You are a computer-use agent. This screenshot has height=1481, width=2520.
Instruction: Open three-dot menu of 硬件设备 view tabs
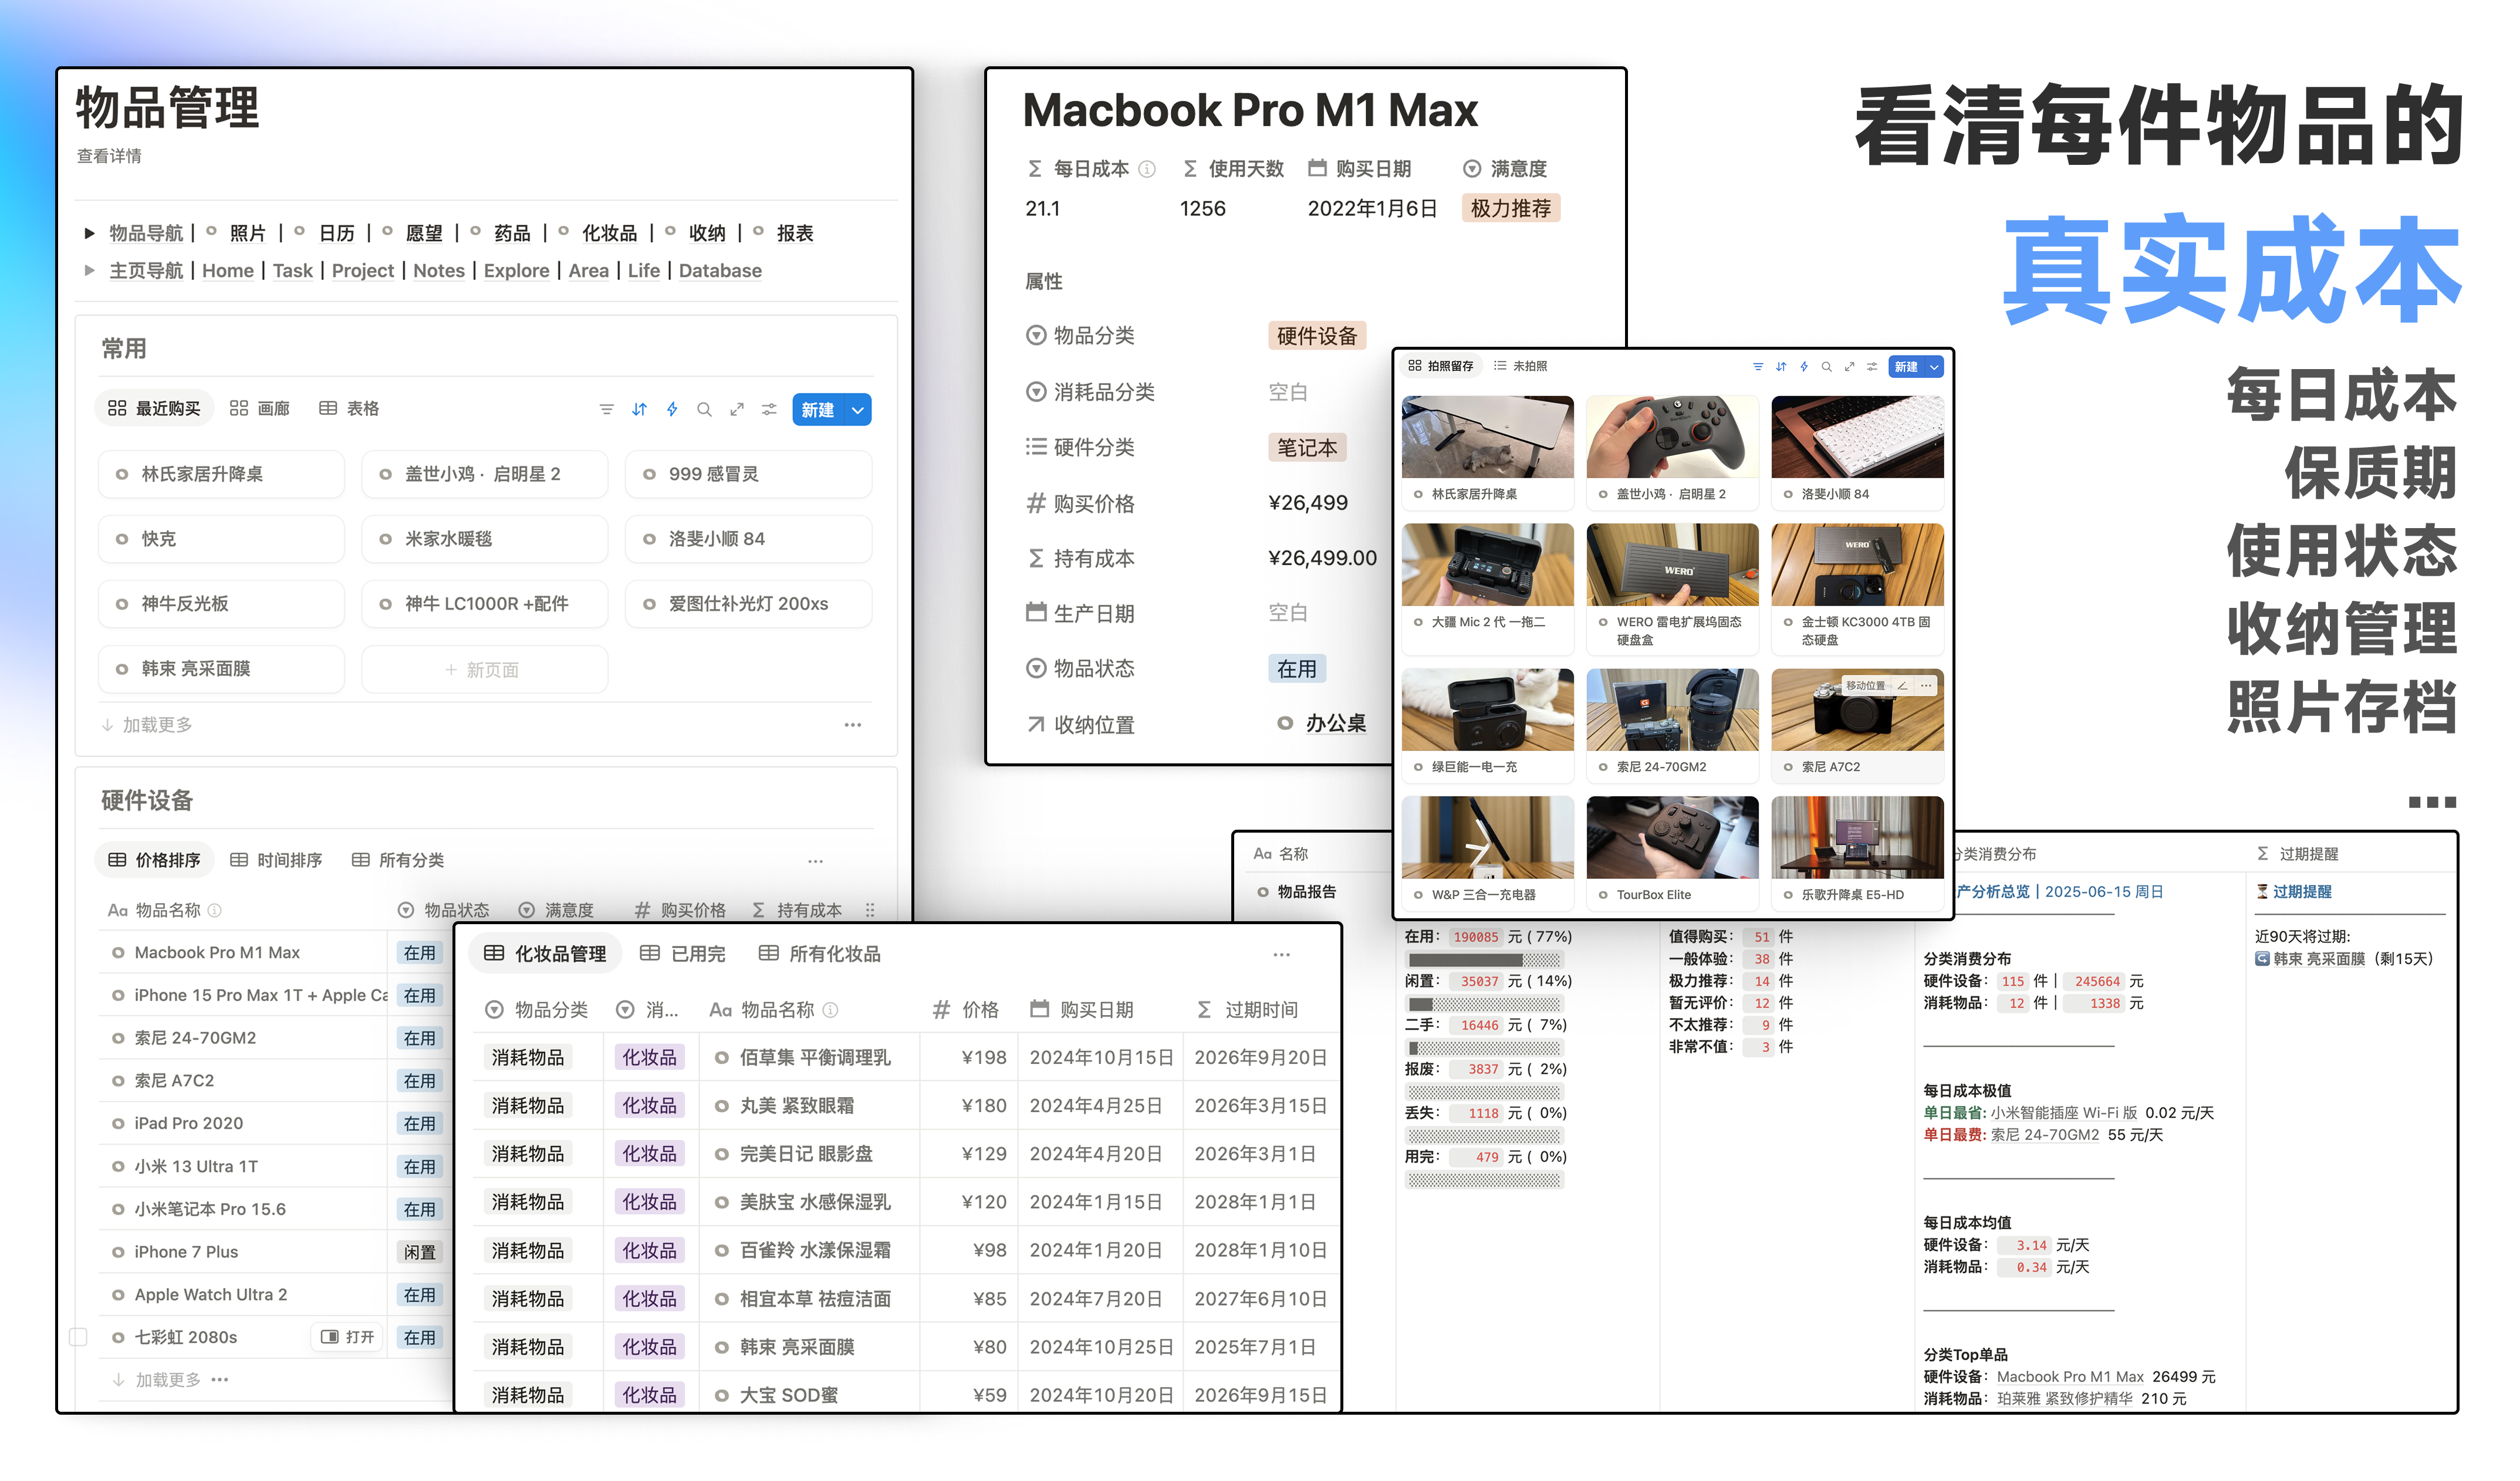point(816,861)
